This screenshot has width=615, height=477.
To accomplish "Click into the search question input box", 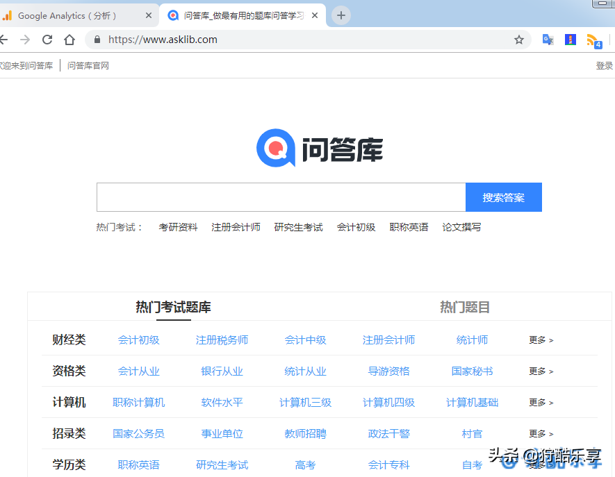I will point(281,197).
